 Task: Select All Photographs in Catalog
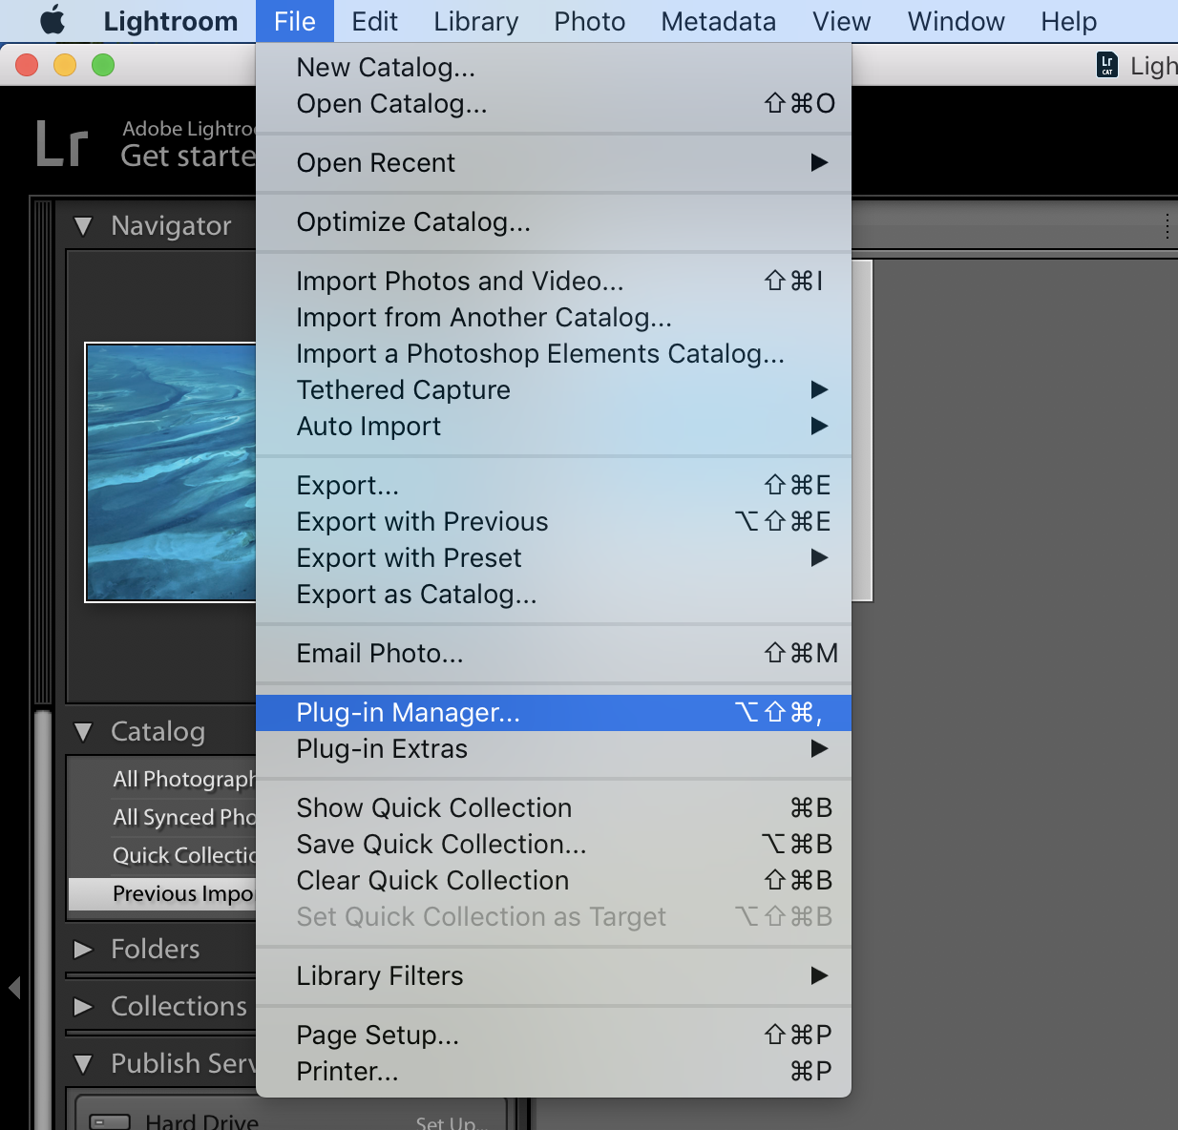(162, 779)
